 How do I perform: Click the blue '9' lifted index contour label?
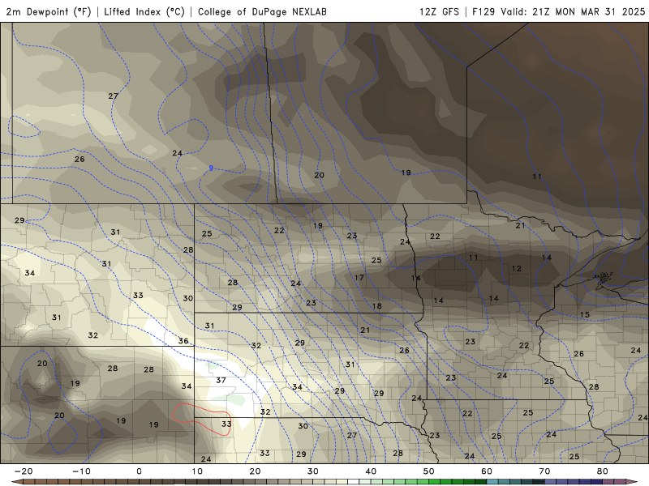[x=211, y=168]
